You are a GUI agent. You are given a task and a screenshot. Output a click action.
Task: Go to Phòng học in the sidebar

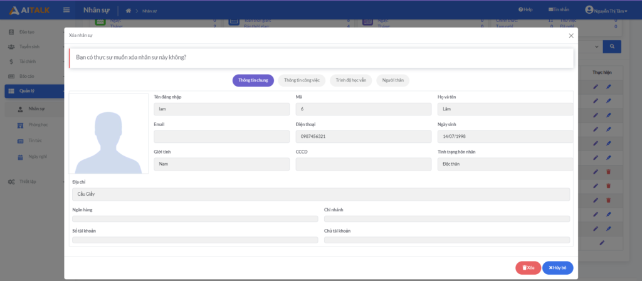click(x=38, y=125)
